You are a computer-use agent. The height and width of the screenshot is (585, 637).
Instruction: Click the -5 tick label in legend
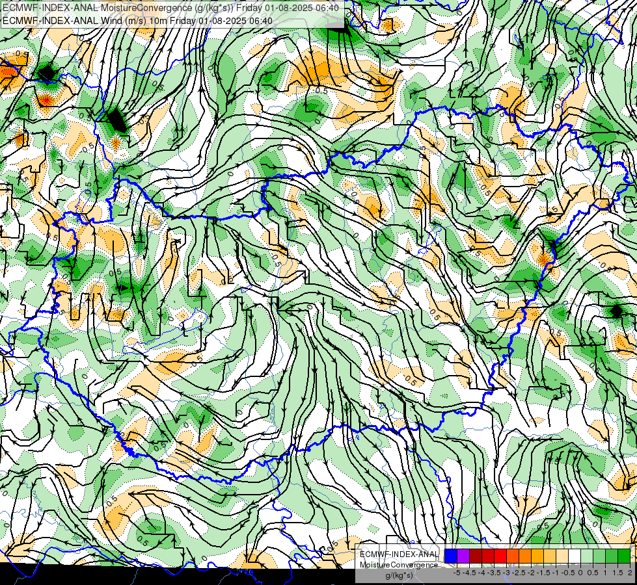point(457,573)
